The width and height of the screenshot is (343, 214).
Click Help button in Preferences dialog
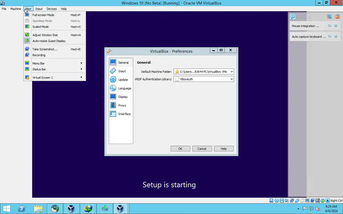coord(224,149)
